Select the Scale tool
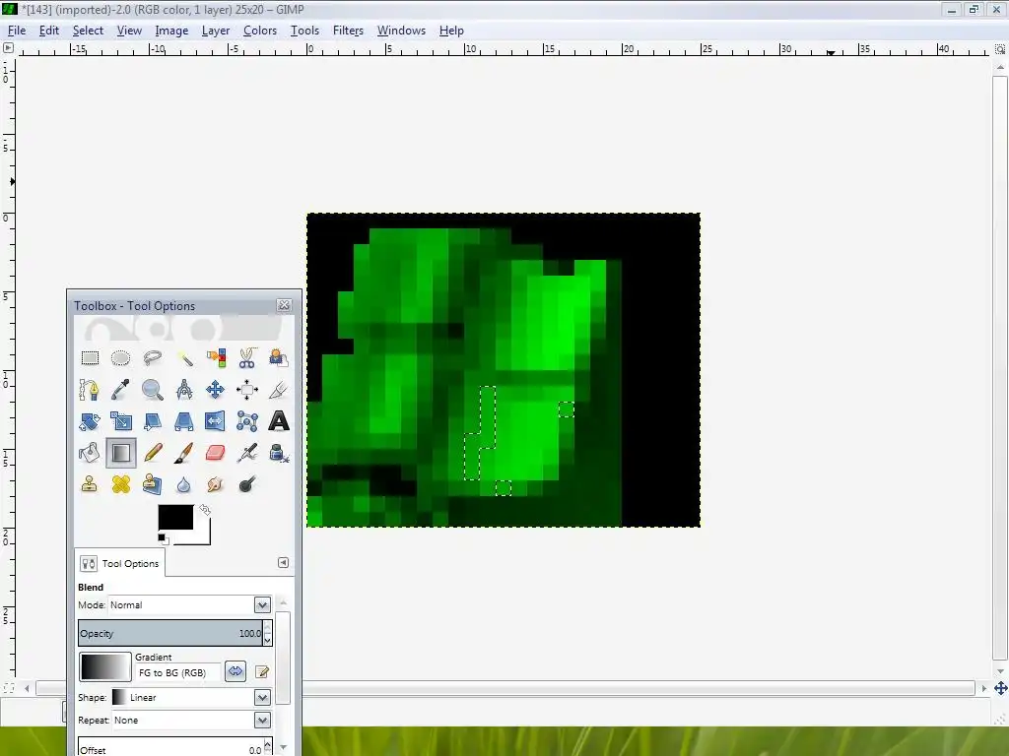The width and height of the screenshot is (1009, 756). click(x=120, y=421)
